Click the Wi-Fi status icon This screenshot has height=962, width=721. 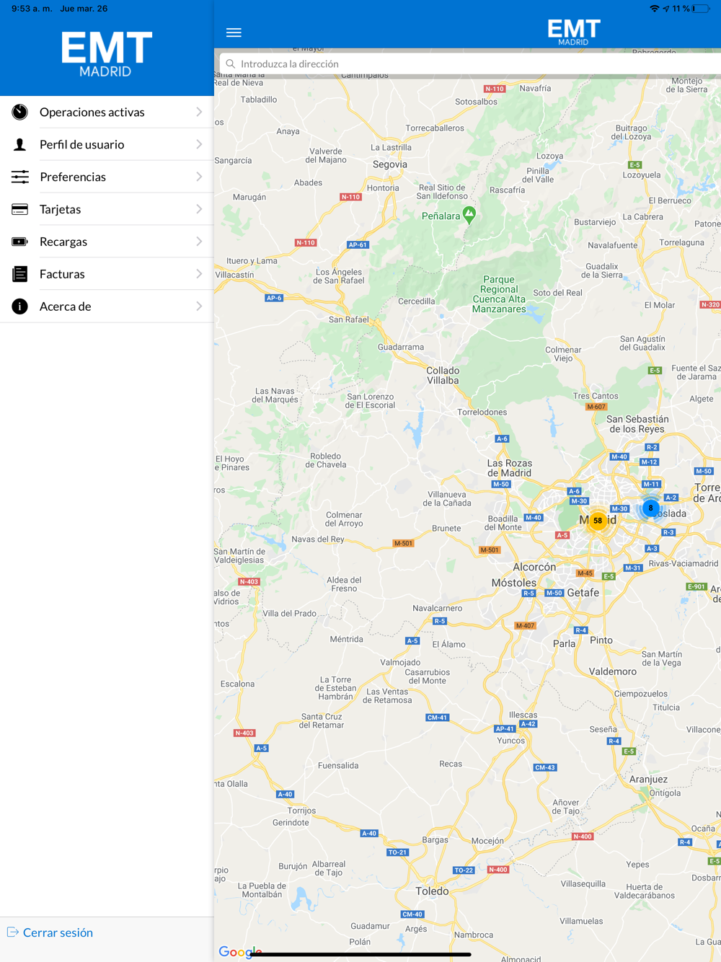pos(654,9)
